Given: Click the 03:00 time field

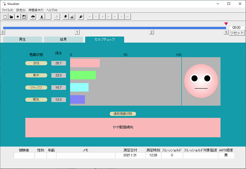Looking at the screenshot, I should point(236,28).
